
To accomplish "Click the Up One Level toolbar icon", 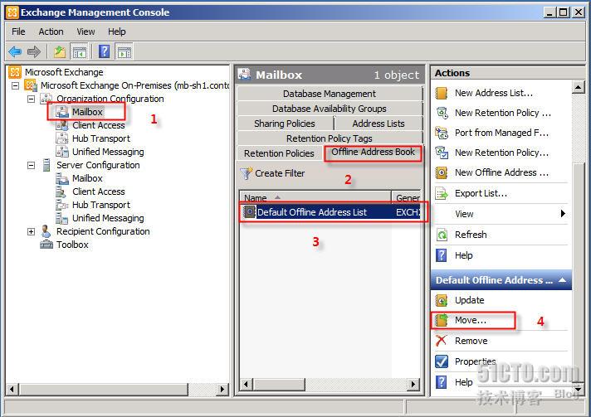I will pos(59,51).
